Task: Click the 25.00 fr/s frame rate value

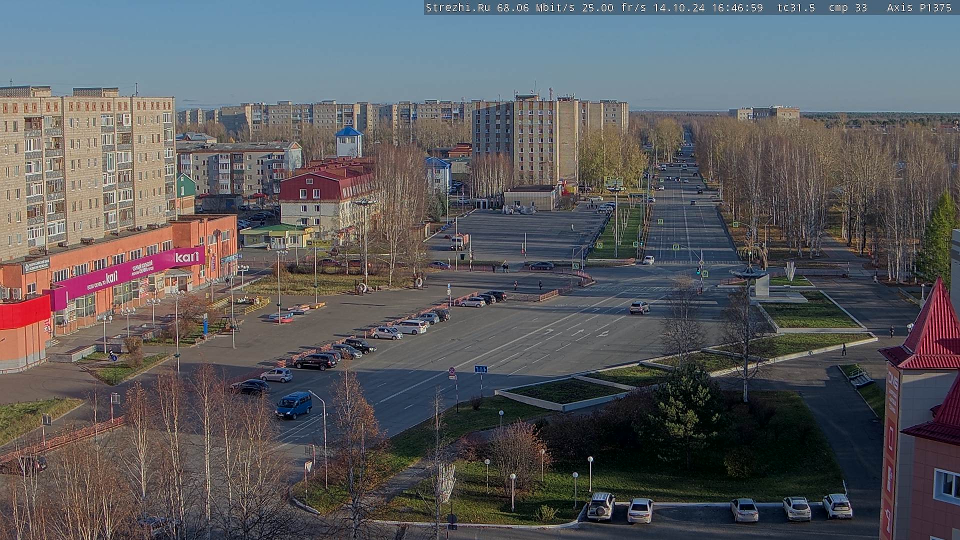Action: (x=613, y=7)
